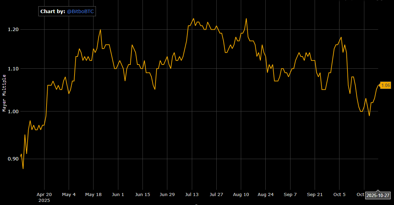Select the Jul 27 x-axis label

[x=216, y=195]
